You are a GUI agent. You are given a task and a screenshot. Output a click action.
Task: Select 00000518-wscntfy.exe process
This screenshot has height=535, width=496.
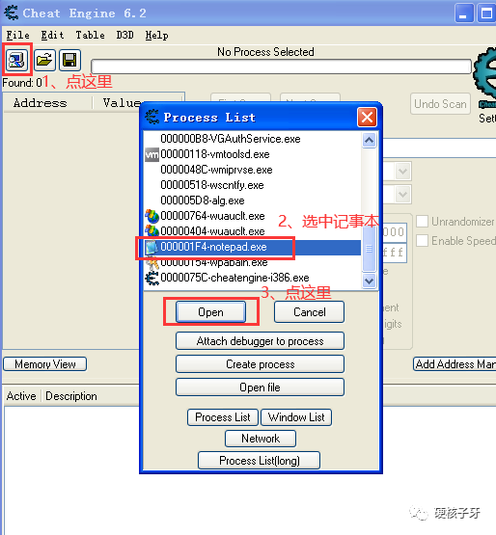(253, 185)
